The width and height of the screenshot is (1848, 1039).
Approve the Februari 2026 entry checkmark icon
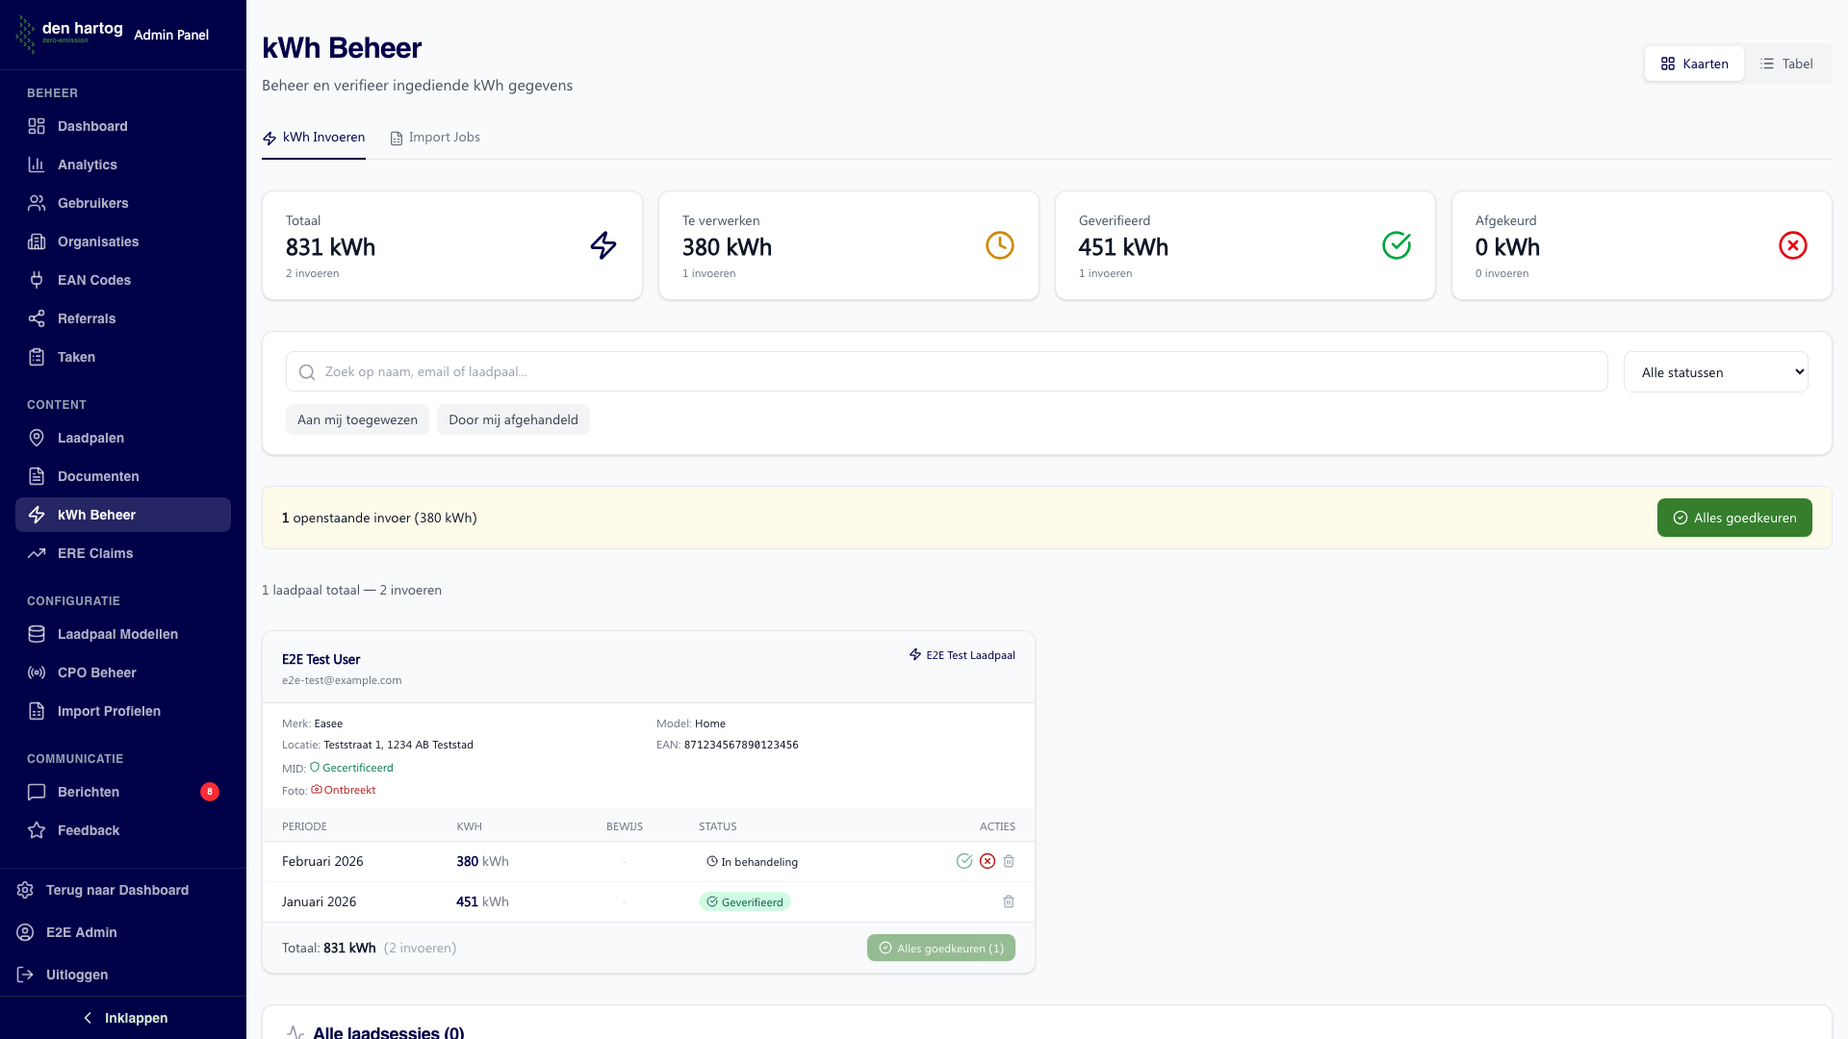coord(963,861)
